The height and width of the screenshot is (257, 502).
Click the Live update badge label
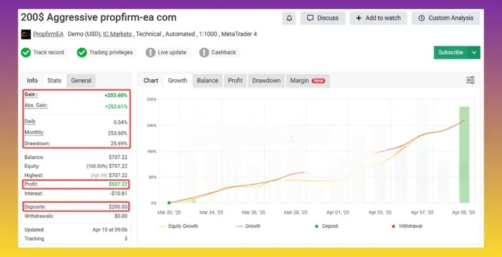tap(172, 52)
